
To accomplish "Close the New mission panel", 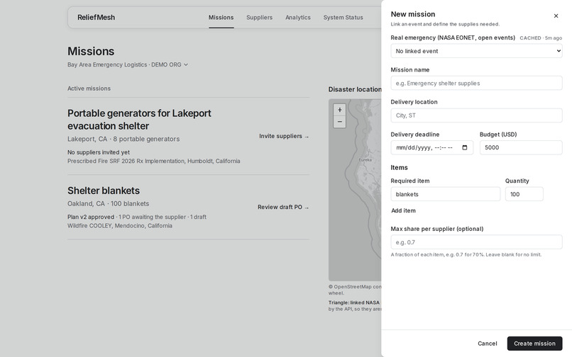I will point(556,16).
